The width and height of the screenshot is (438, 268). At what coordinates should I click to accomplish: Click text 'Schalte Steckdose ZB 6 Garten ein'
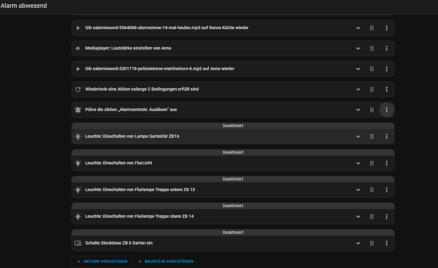119,243
